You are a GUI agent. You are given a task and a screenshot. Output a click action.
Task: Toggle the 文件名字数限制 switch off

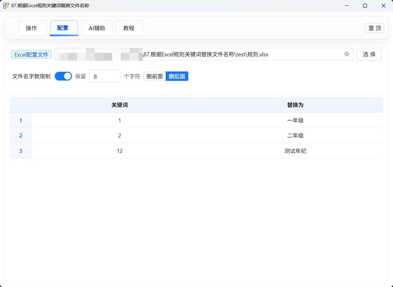coord(63,76)
